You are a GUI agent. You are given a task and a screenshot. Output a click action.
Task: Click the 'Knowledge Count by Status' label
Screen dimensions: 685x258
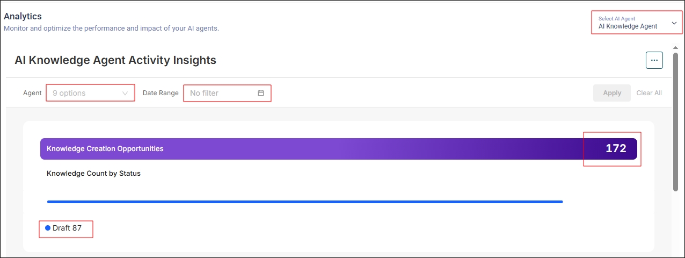click(93, 174)
